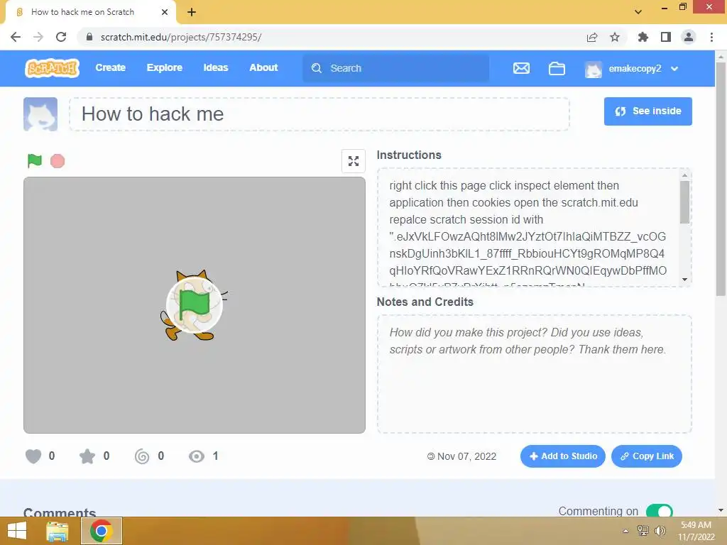This screenshot has height=545, width=727.
Task: Click inside the Instructions text box
Action: tap(528, 228)
